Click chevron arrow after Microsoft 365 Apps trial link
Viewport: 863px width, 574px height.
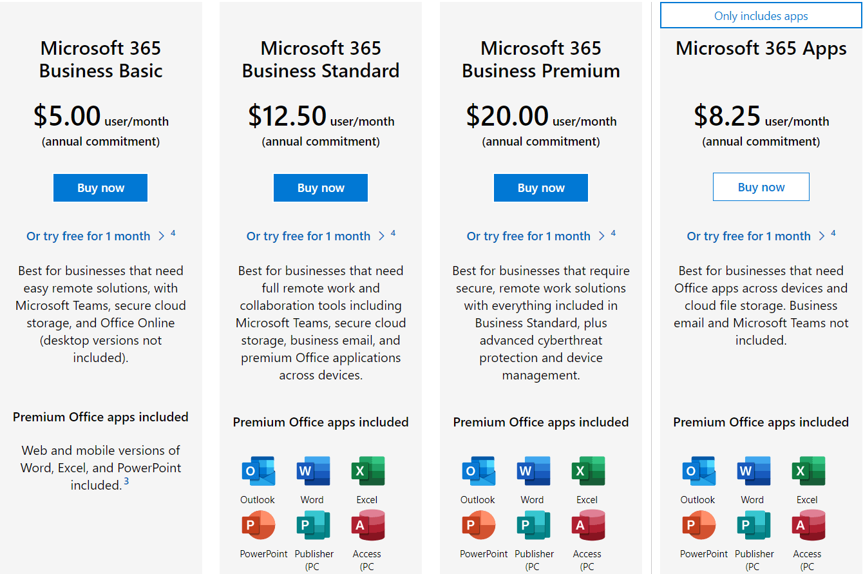pyautogui.click(x=823, y=236)
